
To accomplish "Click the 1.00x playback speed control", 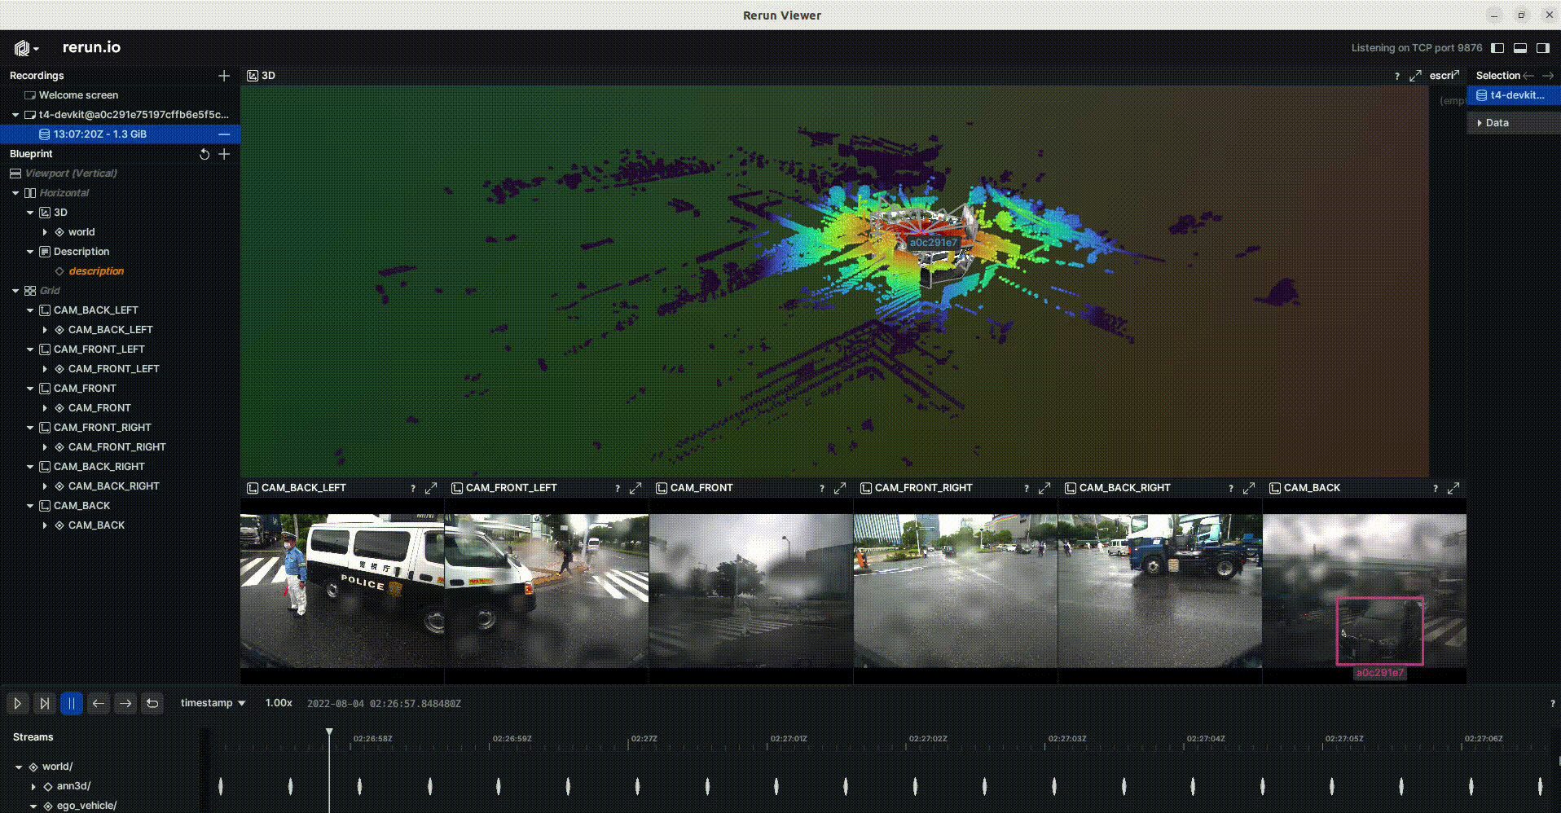I will [x=279, y=703].
